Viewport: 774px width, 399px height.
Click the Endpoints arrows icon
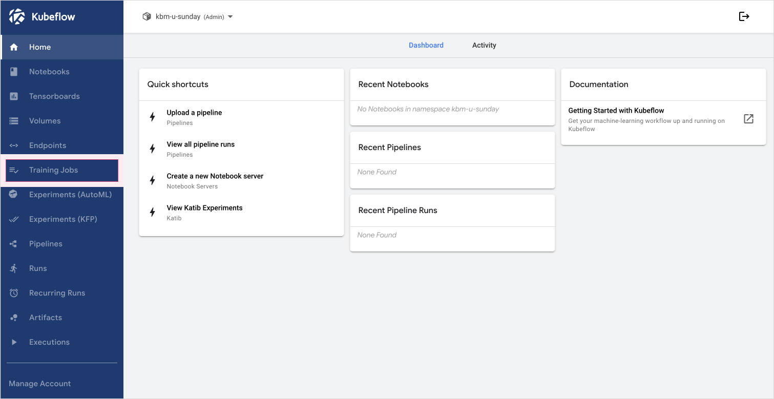click(14, 145)
